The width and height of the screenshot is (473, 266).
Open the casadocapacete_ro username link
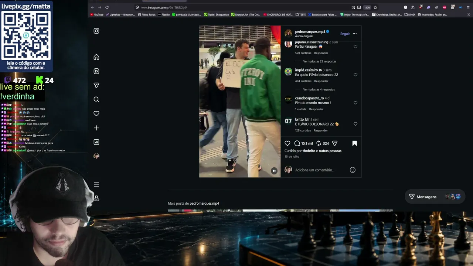click(309, 98)
